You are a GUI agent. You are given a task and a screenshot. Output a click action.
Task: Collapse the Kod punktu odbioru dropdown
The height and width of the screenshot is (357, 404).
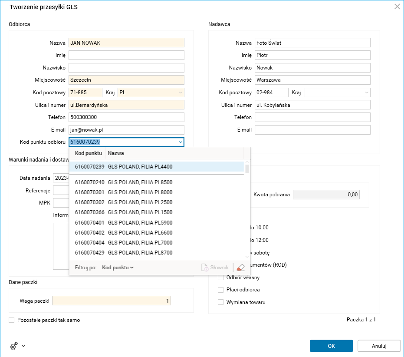click(x=180, y=142)
